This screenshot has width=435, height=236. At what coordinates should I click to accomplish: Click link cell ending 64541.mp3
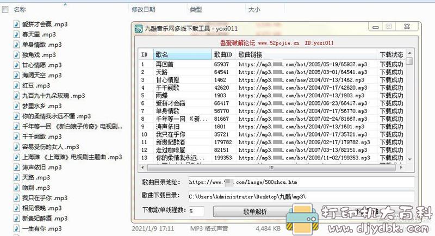point(303,72)
